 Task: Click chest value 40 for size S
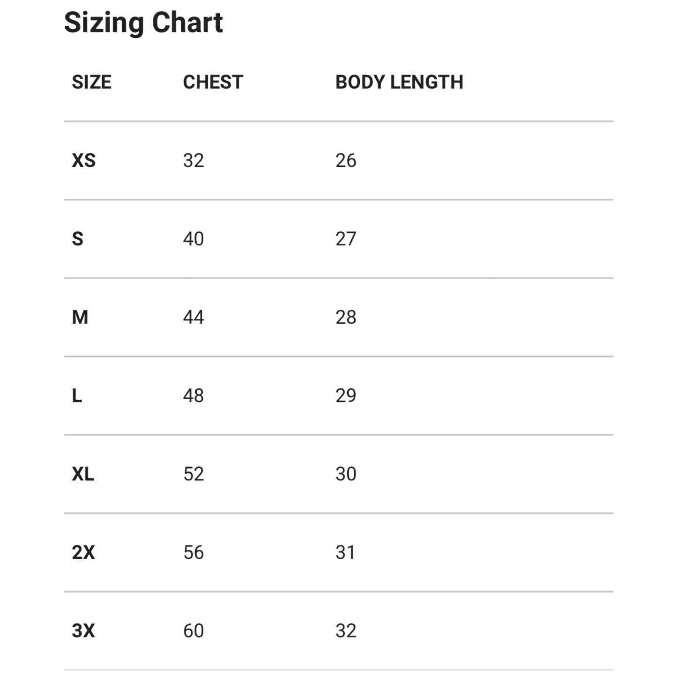pyautogui.click(x=193, y=239)
